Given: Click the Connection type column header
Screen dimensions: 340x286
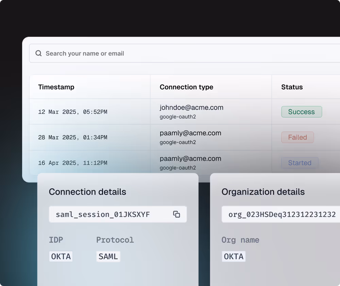Looking at the screenshot, I should (186, 87).
